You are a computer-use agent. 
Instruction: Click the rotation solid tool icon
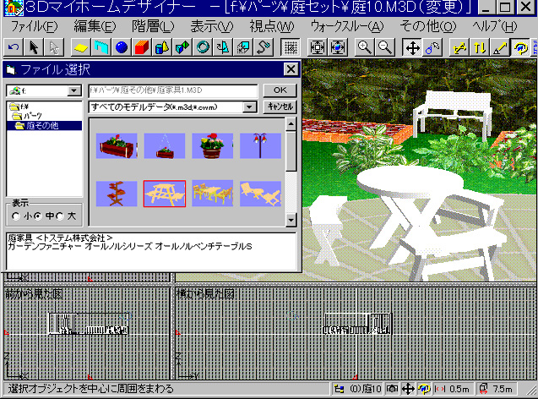[x=223, y=47]
